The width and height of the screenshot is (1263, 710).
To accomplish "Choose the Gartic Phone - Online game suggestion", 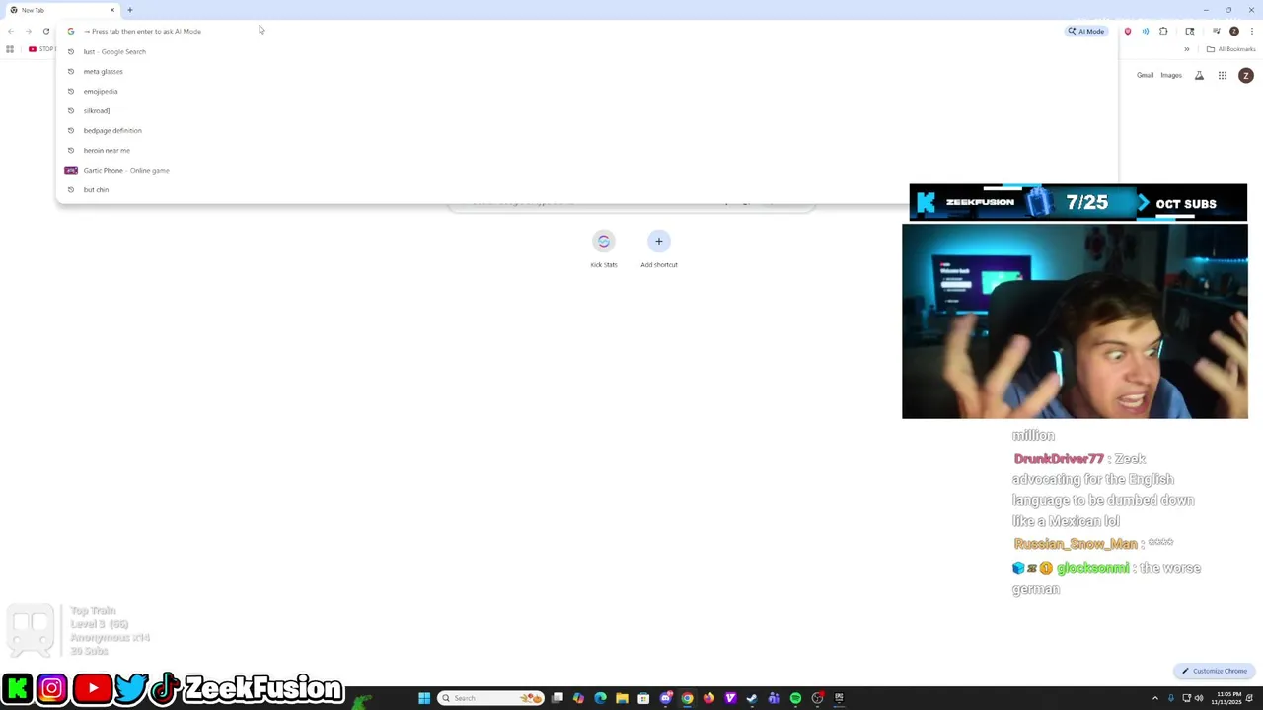I will pos(586,170).
